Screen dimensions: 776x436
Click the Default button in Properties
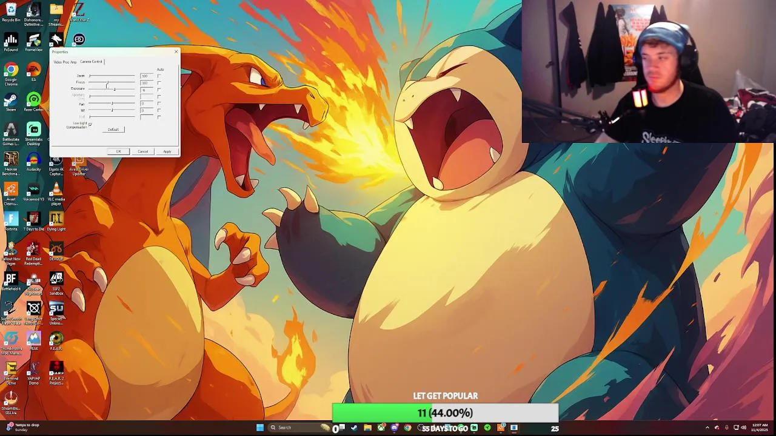(113, 130)
